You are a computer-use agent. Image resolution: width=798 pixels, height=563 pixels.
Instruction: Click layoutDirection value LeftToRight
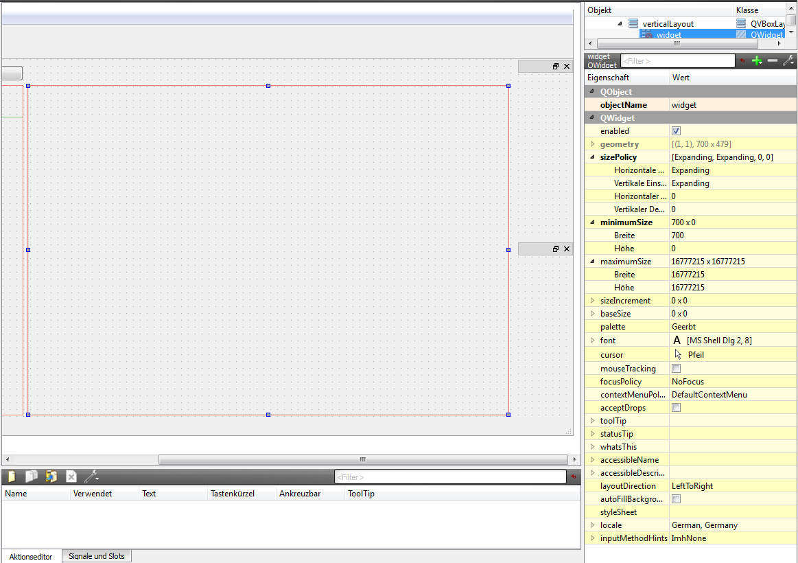(x=732, y=485)
